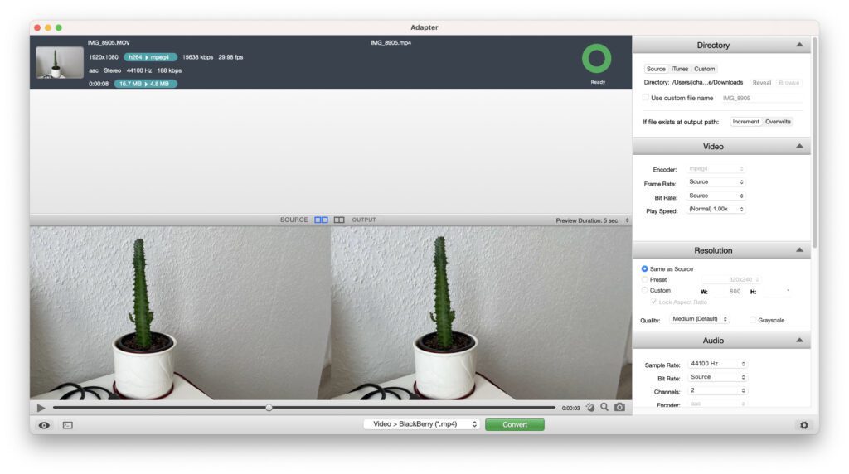Click the magnifier zoom icon

pyautogui.click(x=604, y=408)
